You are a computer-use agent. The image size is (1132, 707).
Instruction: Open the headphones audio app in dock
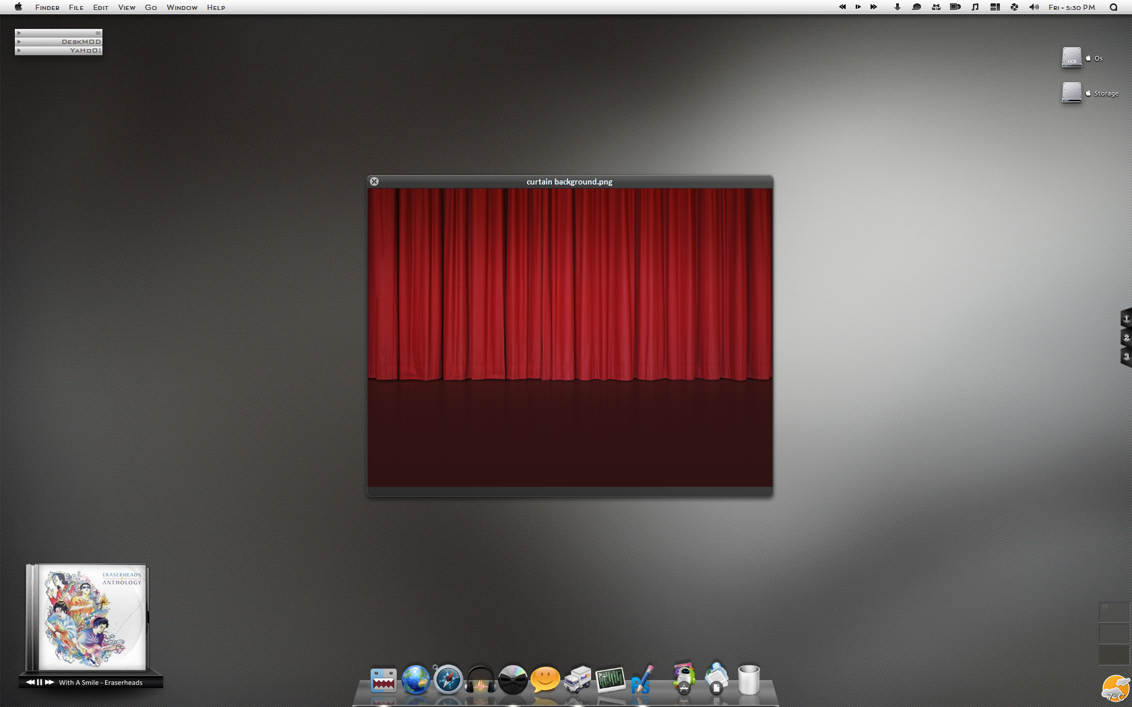coord(480,680)
